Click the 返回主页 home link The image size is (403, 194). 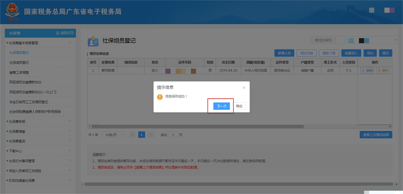point(65,33)
